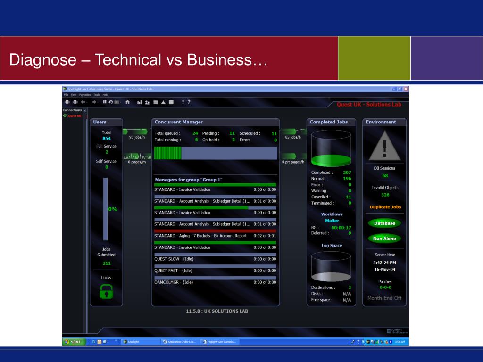The width and height of the screenshot is (483, 362).
Task: Click the Concurrent Manager queue progress bar
Action: pos(216,153)
